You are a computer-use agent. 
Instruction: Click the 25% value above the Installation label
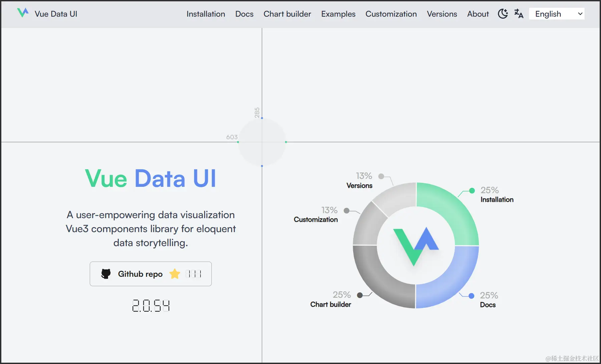pyautogui.click(x=489, y=190)
